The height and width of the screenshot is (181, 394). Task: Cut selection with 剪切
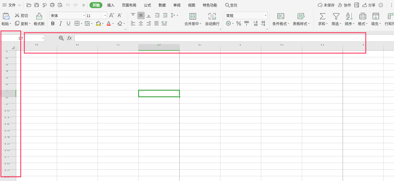pyautogui.click(x=21, y=16)
